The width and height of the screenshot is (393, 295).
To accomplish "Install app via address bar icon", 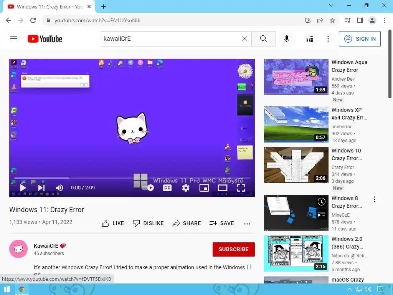I will tap(307, 20).
